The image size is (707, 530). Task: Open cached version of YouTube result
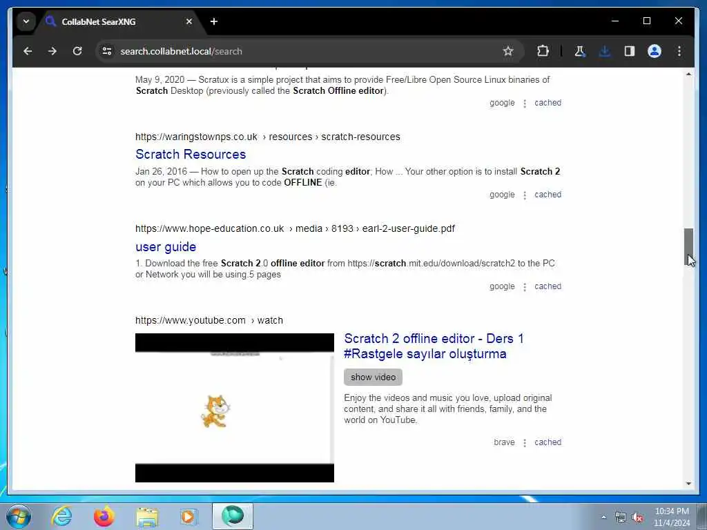548,442
